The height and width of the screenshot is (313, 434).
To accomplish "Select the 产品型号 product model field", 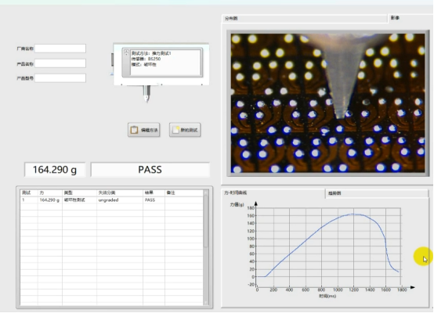I will click(60, 78).
